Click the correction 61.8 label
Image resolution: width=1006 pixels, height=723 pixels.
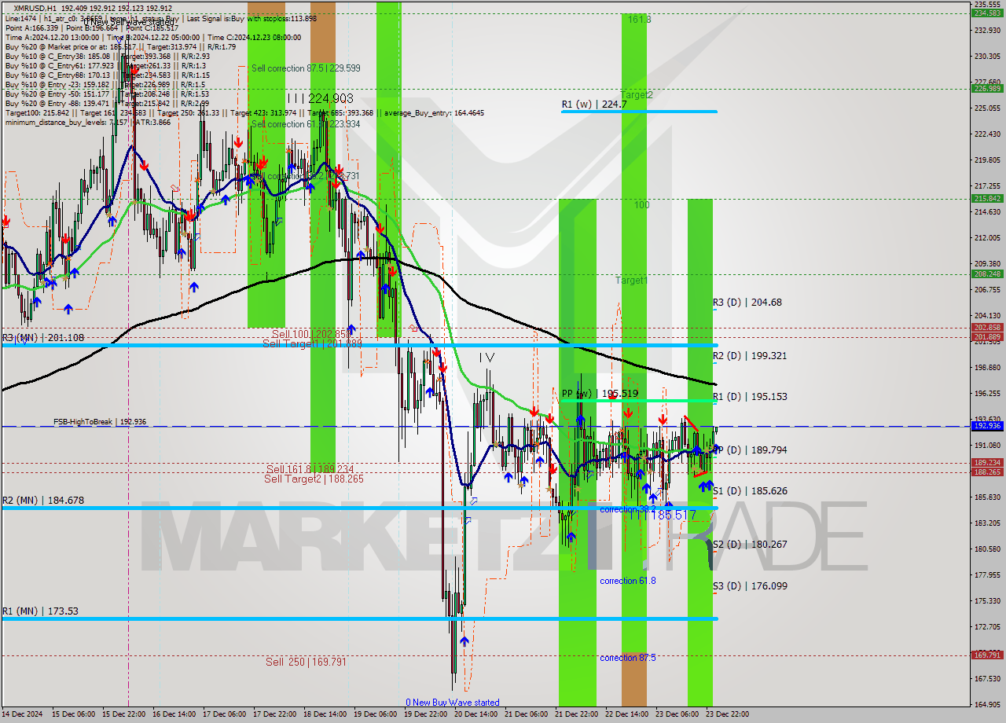[x=627, y=581]
